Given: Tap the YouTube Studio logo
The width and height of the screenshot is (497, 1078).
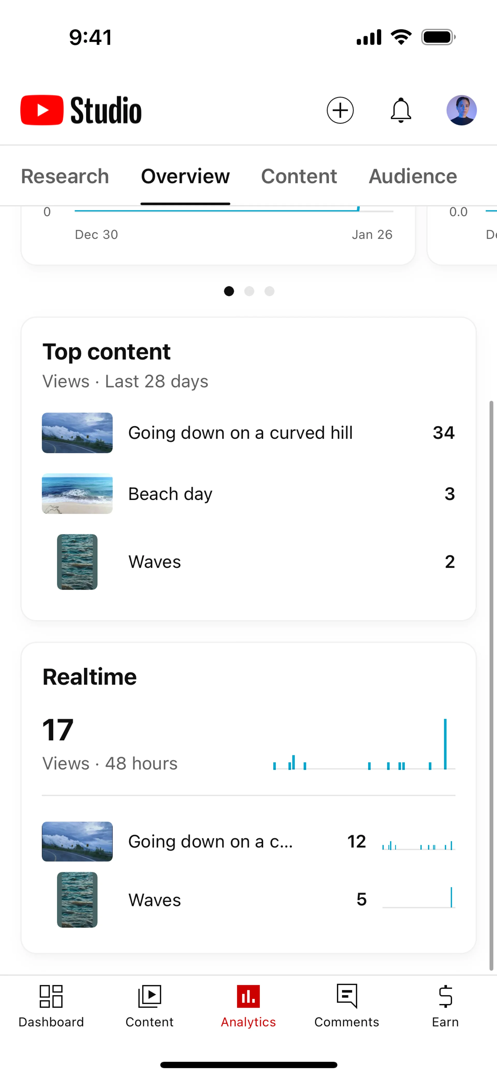Looking at the screenshot, I should click(81, 111).
